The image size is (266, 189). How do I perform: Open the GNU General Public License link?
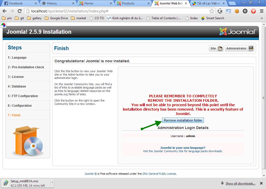coord(159,174)
